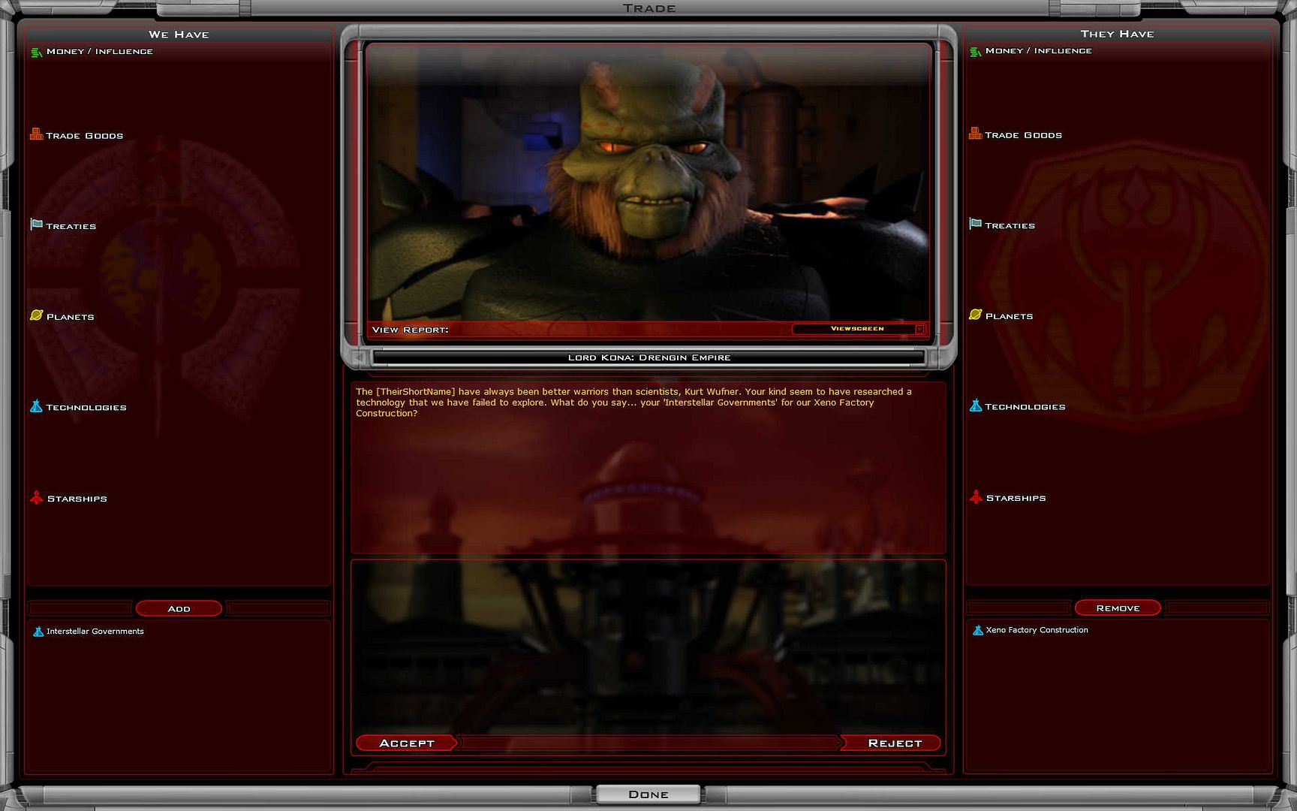Screen dimensions: 1297x811
Task: Click the trade amount field left of Remove
Action: [x=1019, y=607]
